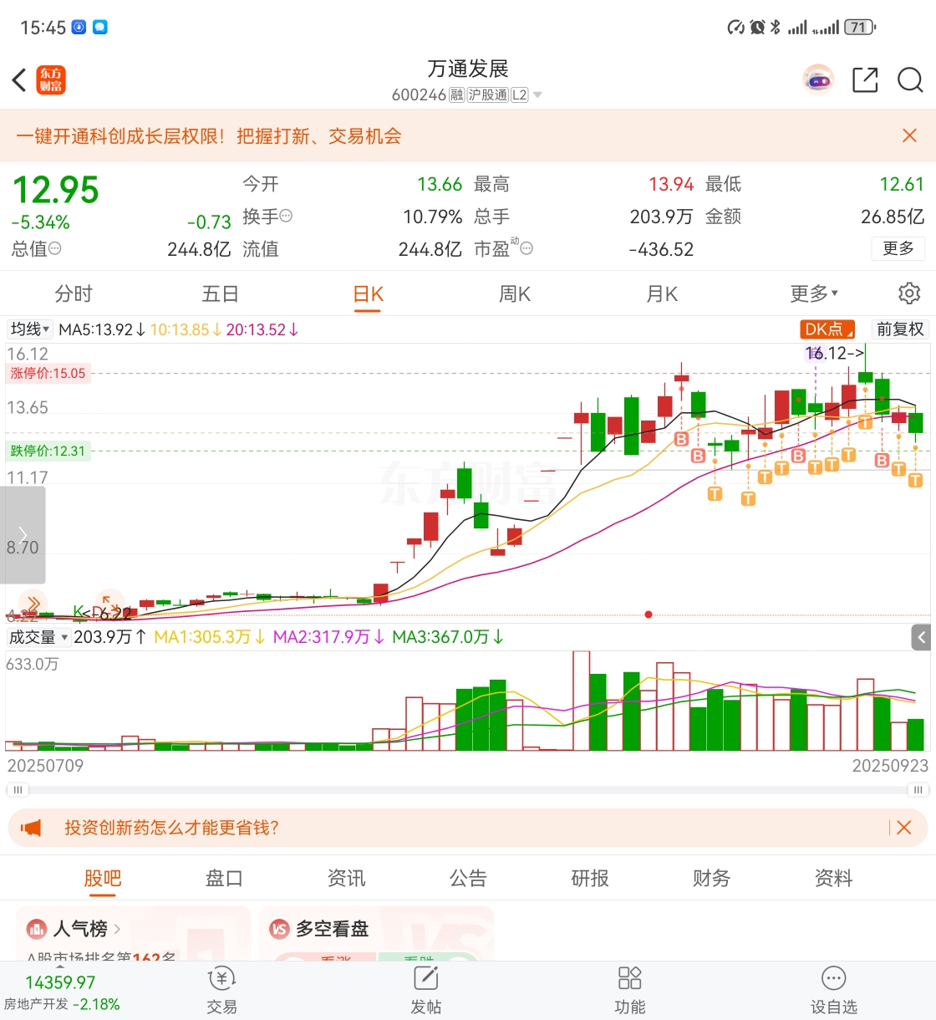The height and width of the screenshot is (1020, 936).
Task: Check the battery indicator in status bar
Action: click(x=860, y=28)
